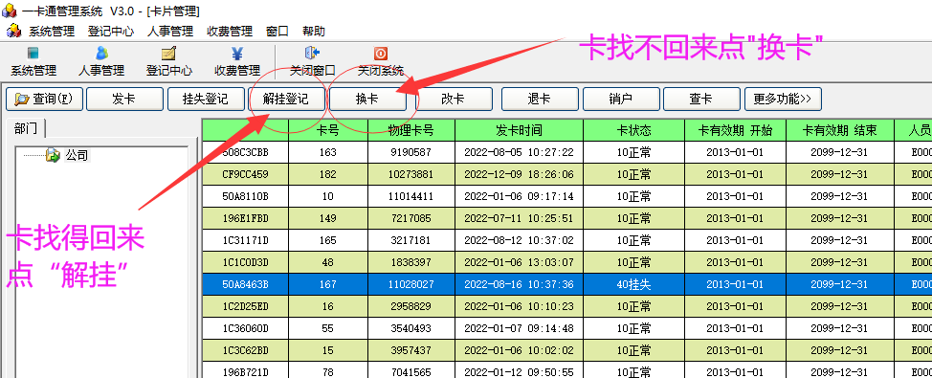
Task: Open the 人事管理 menu
Action: [x=170, y=32]
